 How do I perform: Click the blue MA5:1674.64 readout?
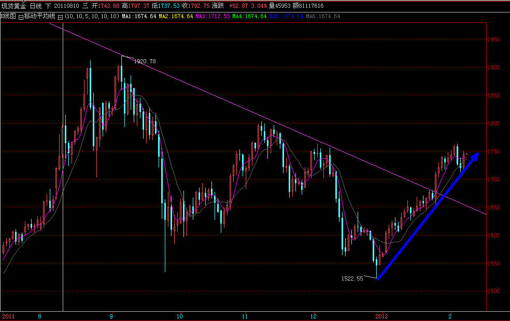click(x=286, y=16)
